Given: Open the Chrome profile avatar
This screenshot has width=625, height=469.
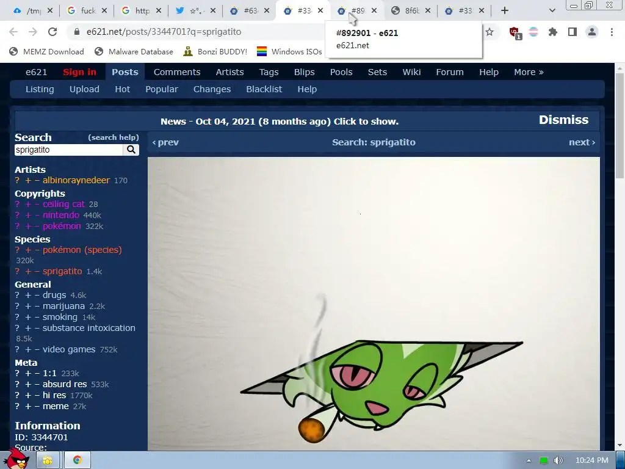Looking at the screenshot, I should [592, 32].
